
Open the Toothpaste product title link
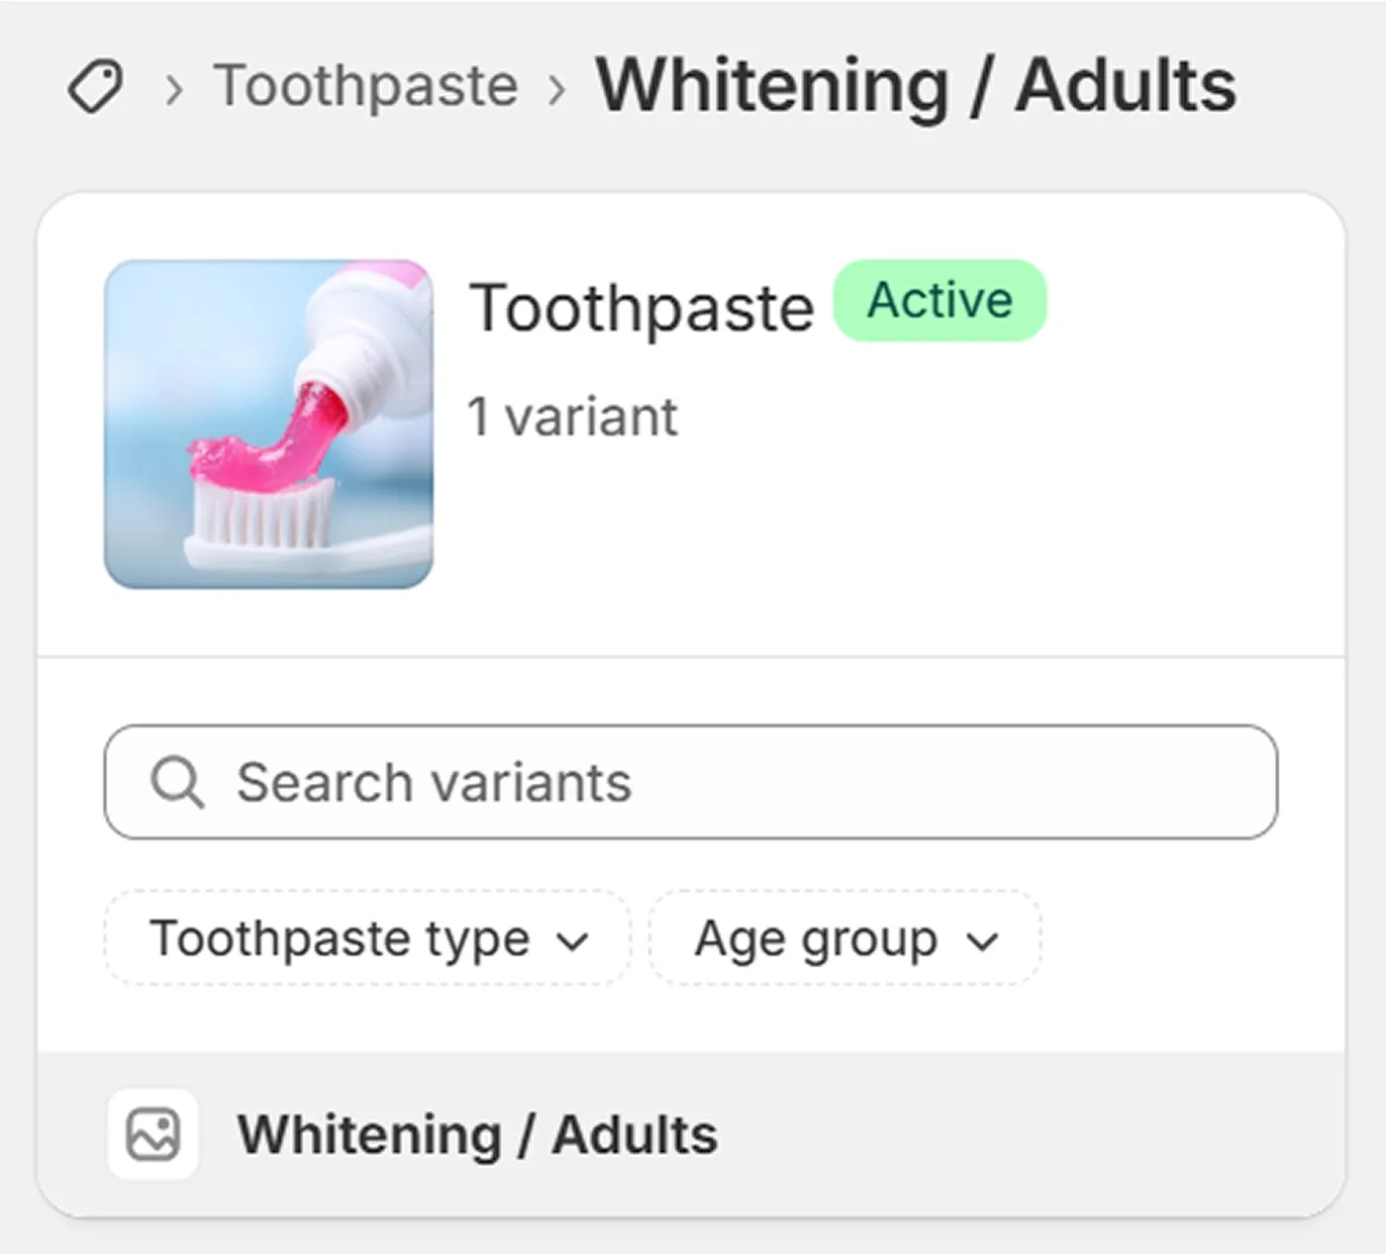[x=642, y=308]
